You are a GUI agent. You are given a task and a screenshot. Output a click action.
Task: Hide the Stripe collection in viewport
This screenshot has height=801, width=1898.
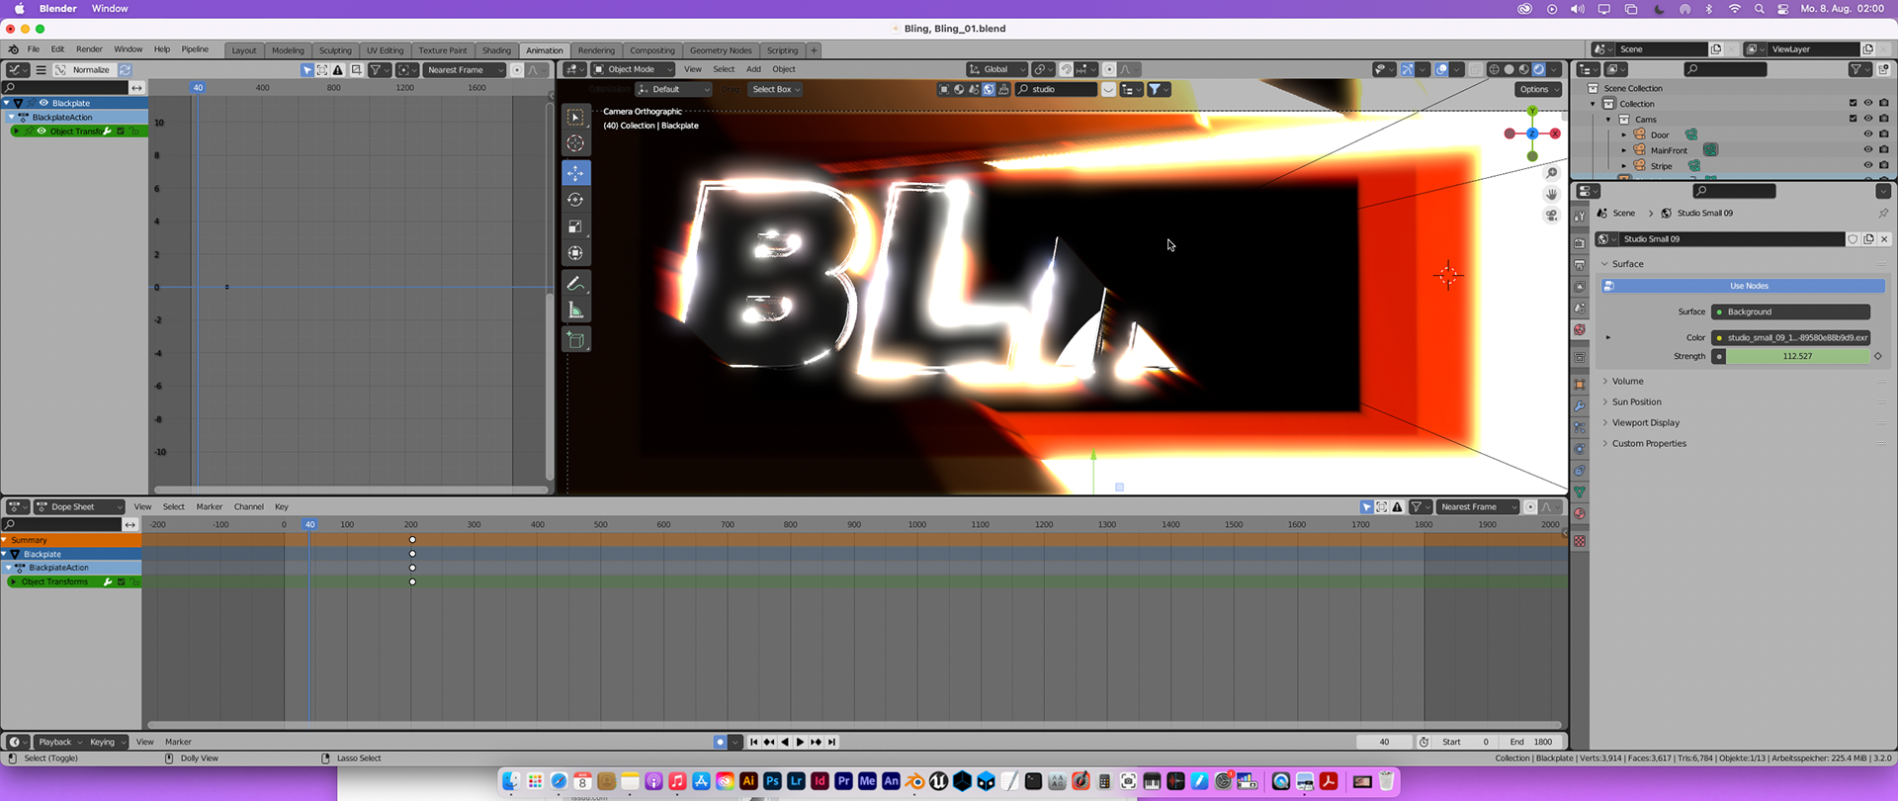[1868, 166]
